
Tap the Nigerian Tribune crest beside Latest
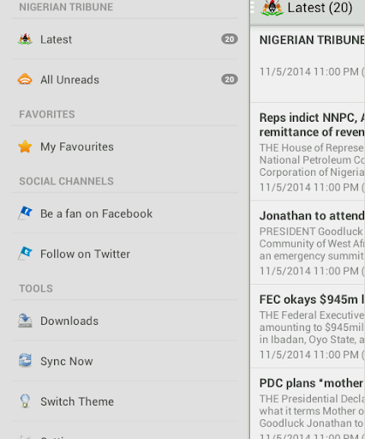25,39
